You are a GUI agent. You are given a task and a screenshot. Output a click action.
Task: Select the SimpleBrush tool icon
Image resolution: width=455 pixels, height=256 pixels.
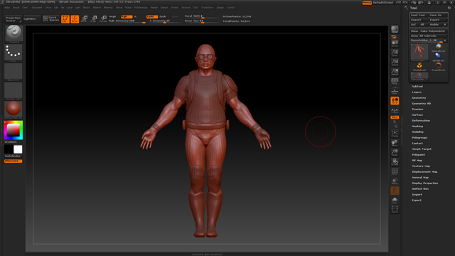(419, 67)
